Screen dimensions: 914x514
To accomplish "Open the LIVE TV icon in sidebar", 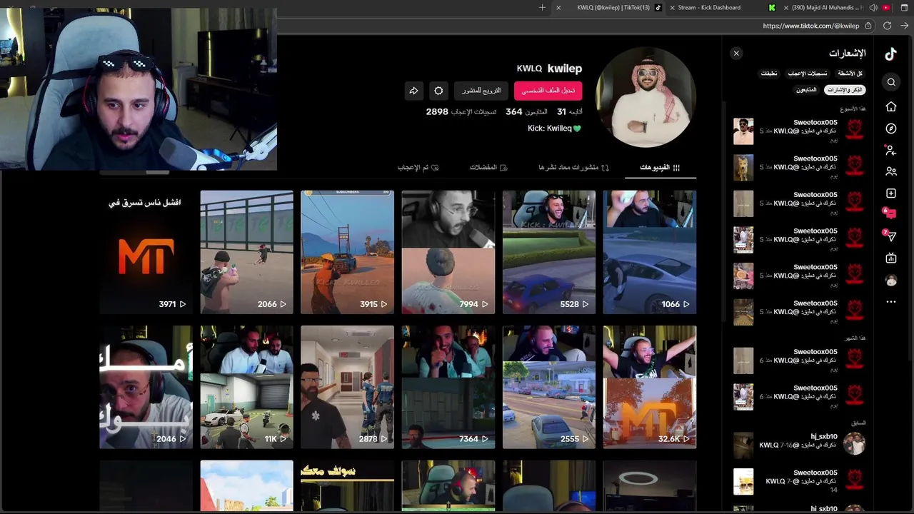I will (x=891, y=258).
